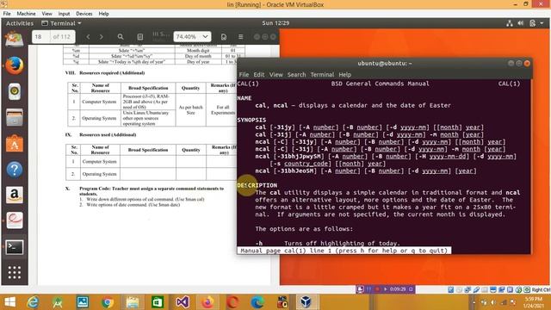
Task: Click the page number field showing 18
Action: point(41,36)
